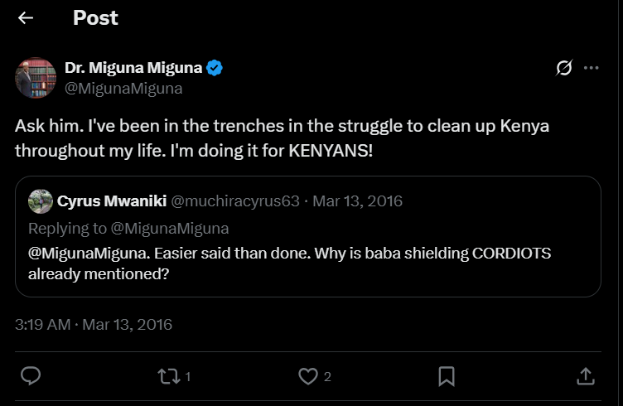Open Cyrus Mwaniki's name in quoted post
623x406 pixels.
(110, 201)
